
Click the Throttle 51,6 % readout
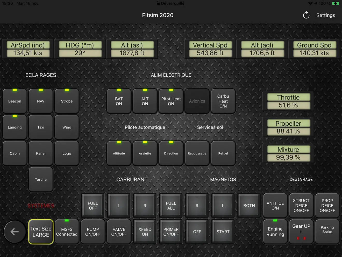tap(288, 101)
